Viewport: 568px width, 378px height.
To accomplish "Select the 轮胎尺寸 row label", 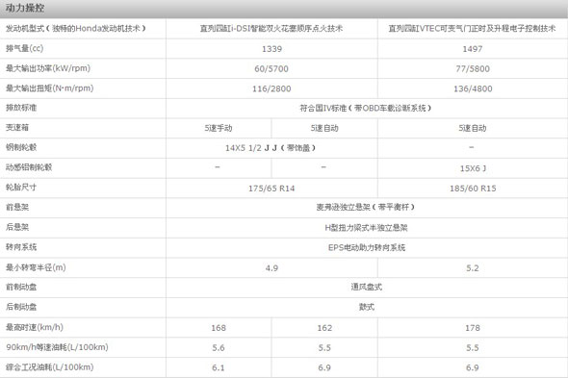I will pyautogui.click(x=21, y=188).
